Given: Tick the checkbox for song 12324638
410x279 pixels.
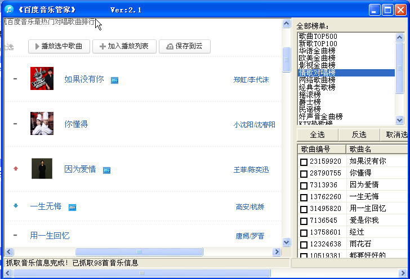Looking at the screenshot, I should click(x=304, y=245).
